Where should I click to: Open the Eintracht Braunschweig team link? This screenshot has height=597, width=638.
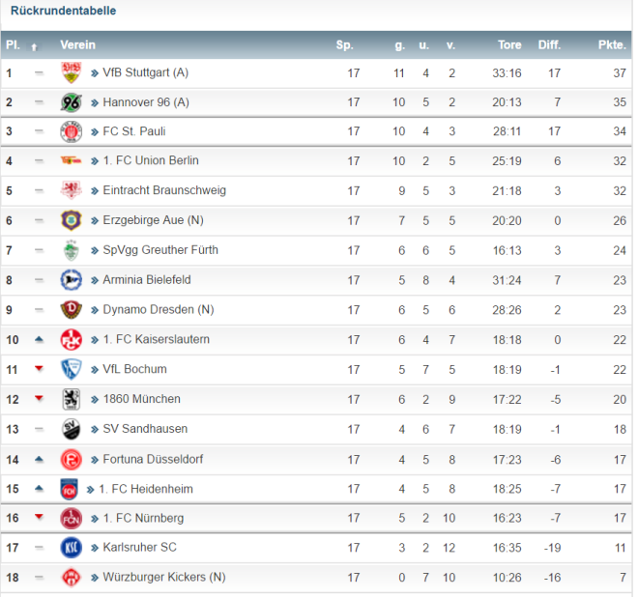164,190
